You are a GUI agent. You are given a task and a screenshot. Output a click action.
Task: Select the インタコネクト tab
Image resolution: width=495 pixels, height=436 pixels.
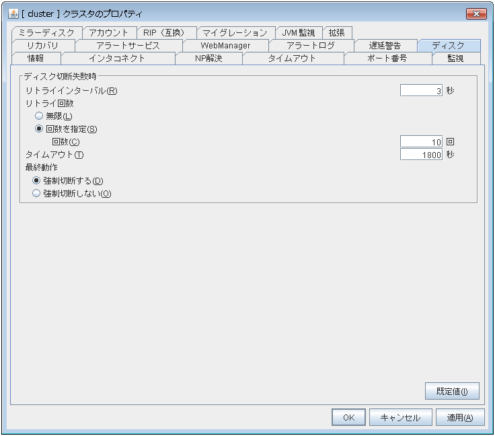117,58
